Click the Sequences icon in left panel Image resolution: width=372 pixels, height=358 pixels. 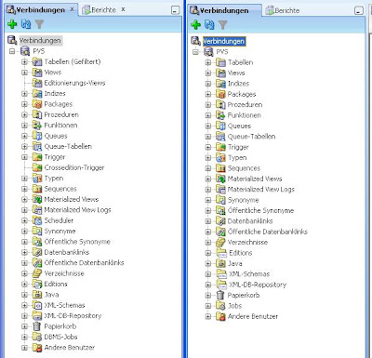[x=37, y=189]
